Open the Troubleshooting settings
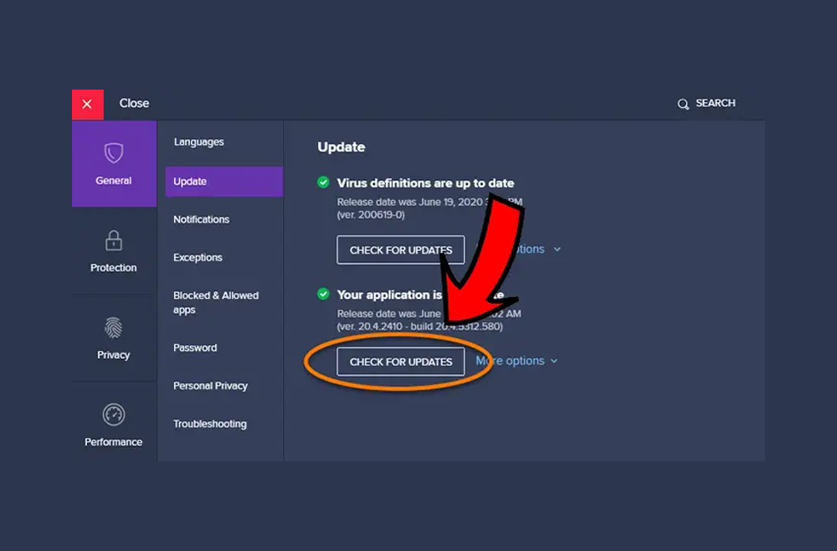Screen dimensions: 837x551 (209, 425)
